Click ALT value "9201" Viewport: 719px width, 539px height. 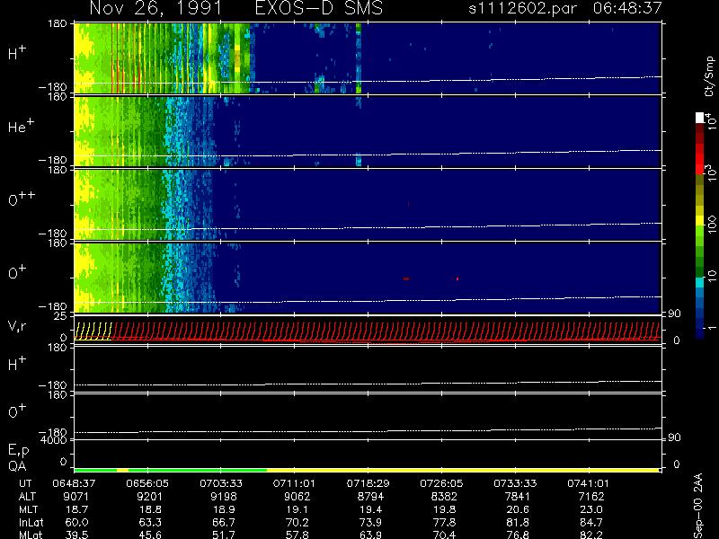pyautogui.click(x=150, y=497)
